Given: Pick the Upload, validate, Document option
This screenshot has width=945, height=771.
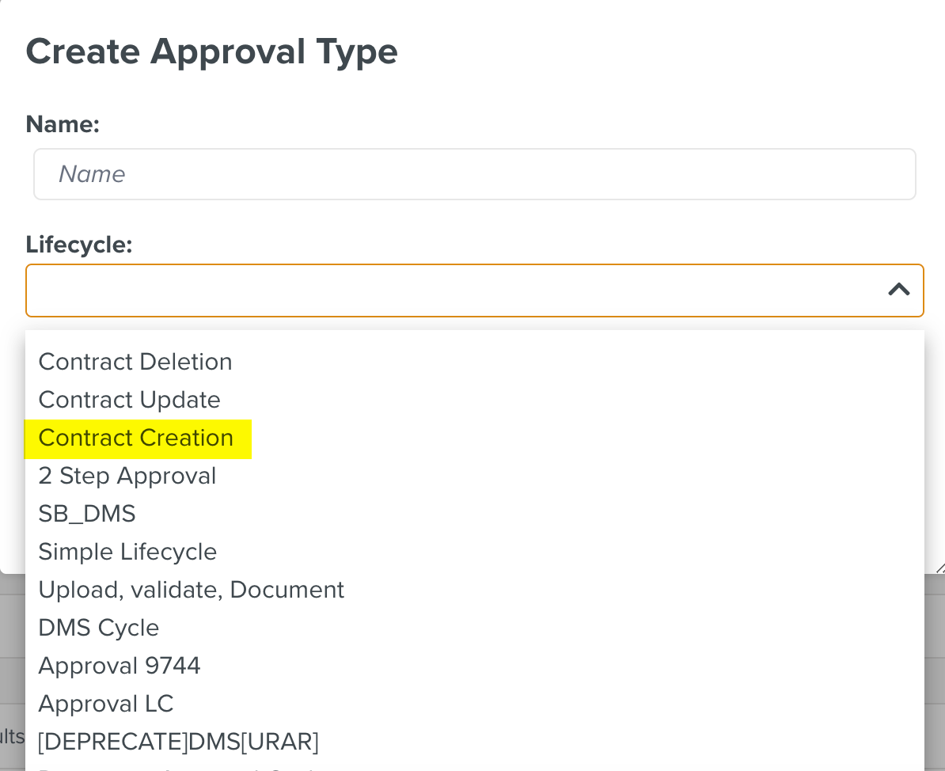Looking at the screenshot, I should (x=191, y=590).
